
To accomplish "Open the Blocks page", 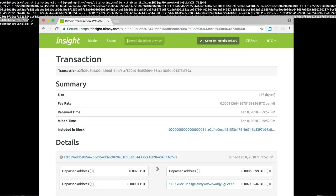I will coord(92,41).
